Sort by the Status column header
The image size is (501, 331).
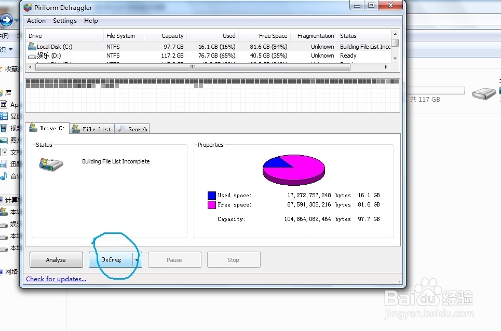tap(364, 36)
